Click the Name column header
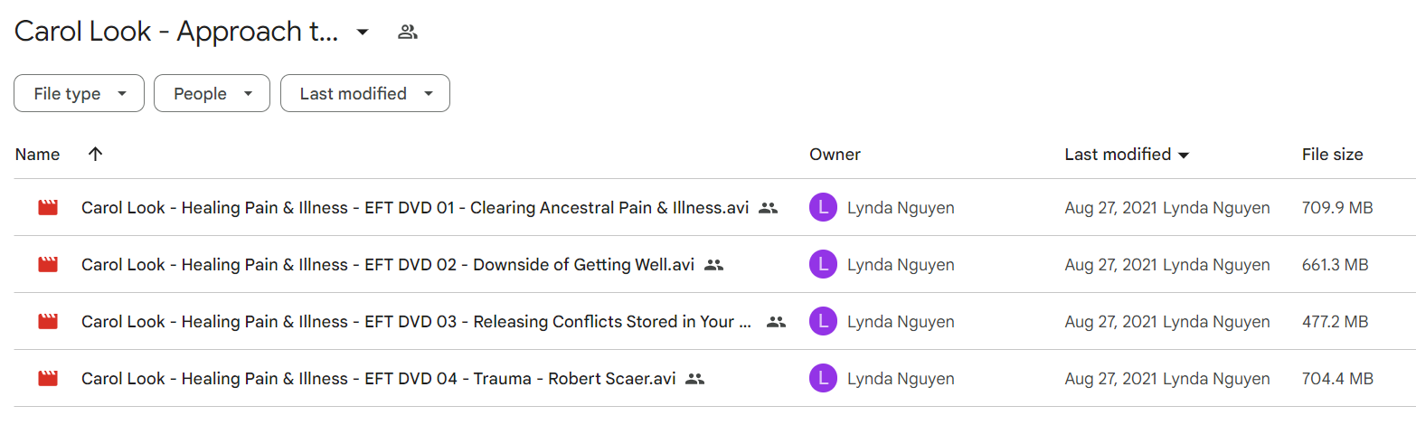The width and height of the screenshot is (1416, 425). (37, 155)
